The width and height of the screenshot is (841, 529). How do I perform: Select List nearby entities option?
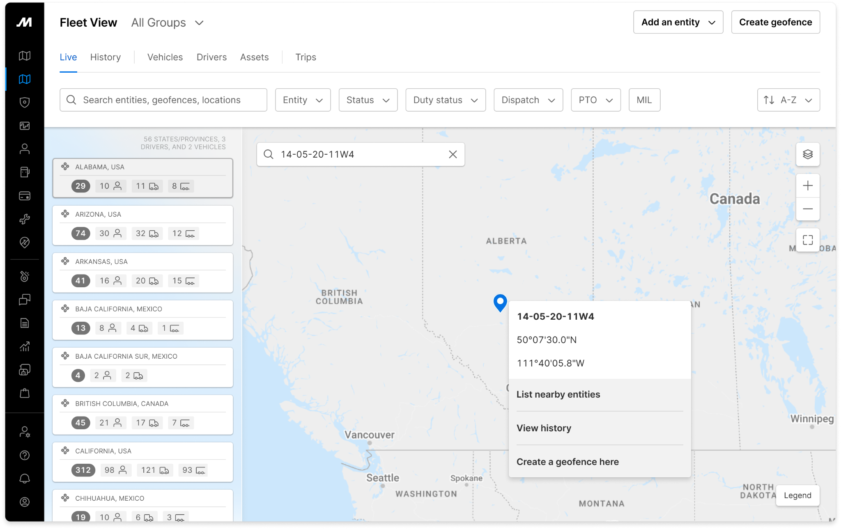pyautogui.click(x=558, y=394)
